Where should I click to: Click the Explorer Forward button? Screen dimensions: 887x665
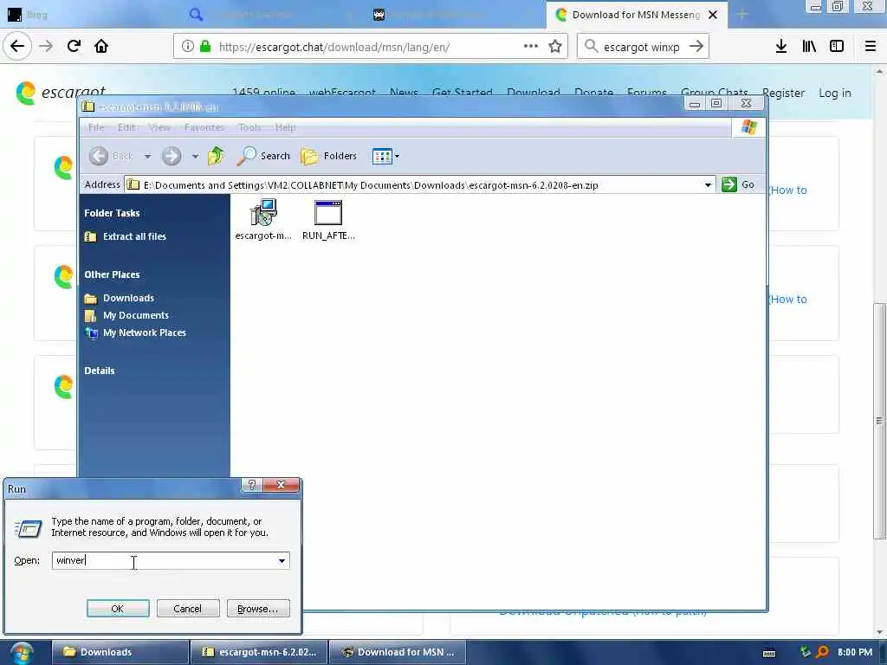(x=172, y=156)
